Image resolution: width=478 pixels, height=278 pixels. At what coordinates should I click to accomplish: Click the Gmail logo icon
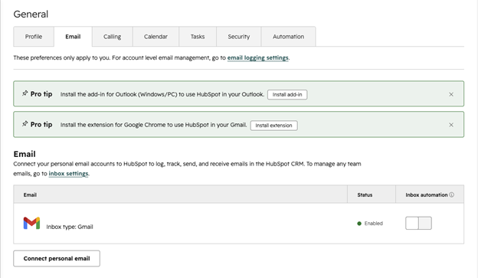[31, 223]
